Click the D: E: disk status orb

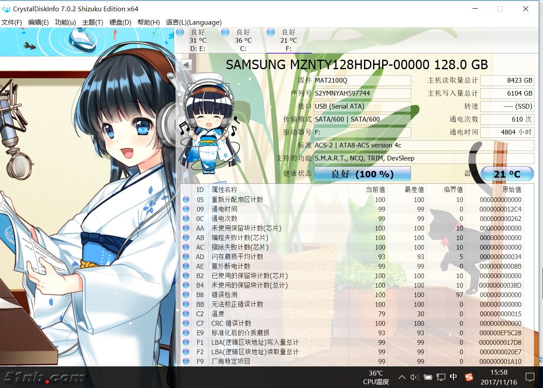180,32
